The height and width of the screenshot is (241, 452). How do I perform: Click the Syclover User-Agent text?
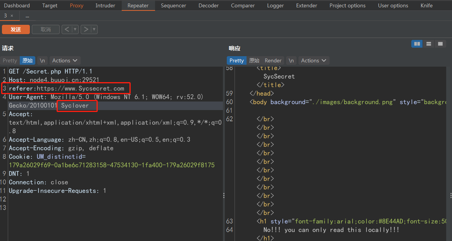[75, 105]
